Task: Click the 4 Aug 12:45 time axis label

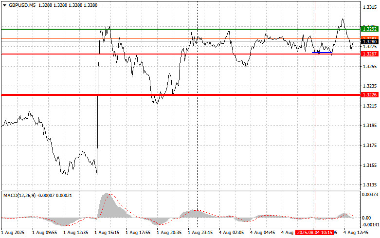Action: [x=356, y=233]
